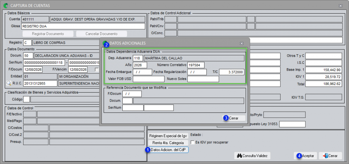The image size is (349, 164).
Task: Click the Entidad code field 01
Action: [x=40, y=77]
